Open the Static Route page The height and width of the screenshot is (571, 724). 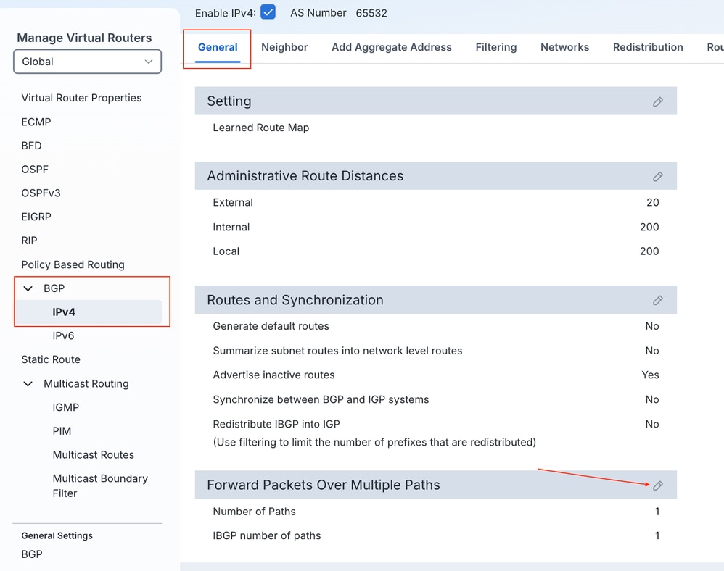[51, 359]
